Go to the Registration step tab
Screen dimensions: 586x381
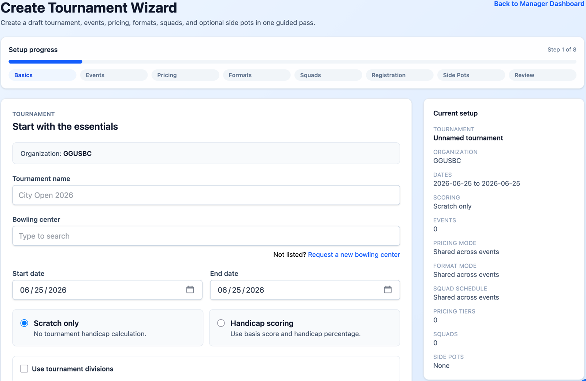(x=400, y=75)
